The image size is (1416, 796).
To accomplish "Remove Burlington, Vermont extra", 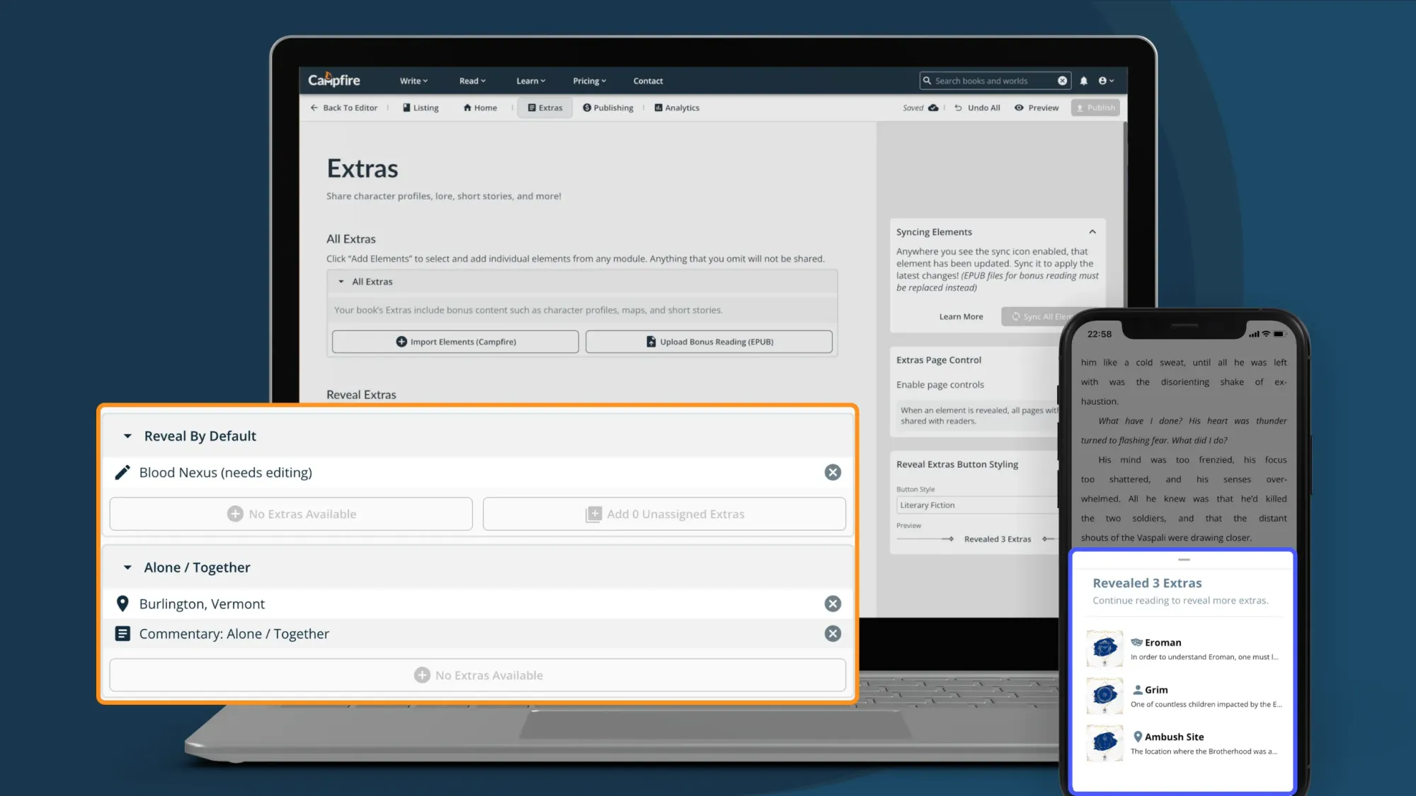I will pyautogui.click(x=833, y=604).
